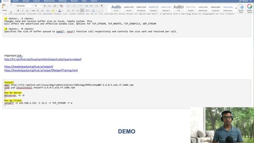The image size is (254, 143).
Task: Decrease font size with the smaller A button
Action: click(x=50, y=6)
